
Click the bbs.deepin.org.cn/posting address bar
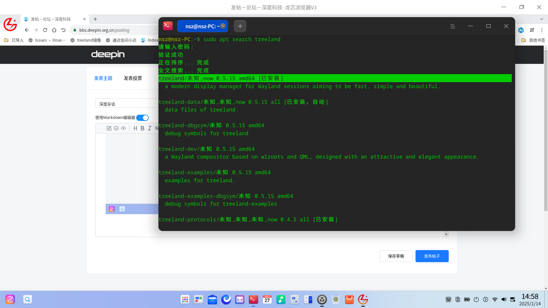pos(114,30)
